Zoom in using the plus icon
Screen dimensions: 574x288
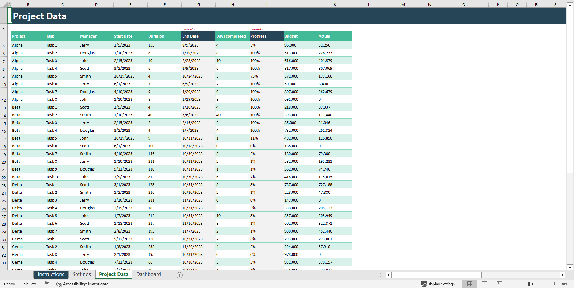pos(555,284)
